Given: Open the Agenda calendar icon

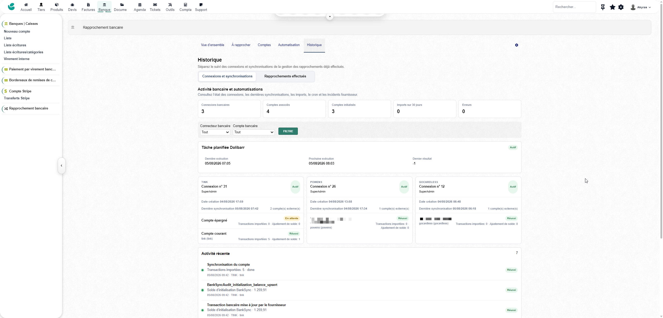Looking at the screenshot, I should coord(140,5).
